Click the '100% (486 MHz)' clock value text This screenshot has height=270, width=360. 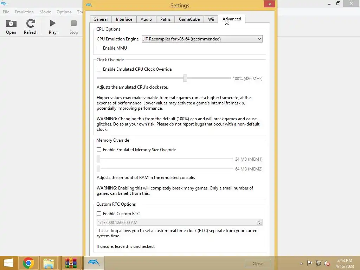tap(247, 78)
